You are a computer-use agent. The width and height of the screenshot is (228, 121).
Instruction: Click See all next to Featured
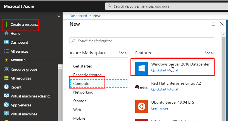209,53
